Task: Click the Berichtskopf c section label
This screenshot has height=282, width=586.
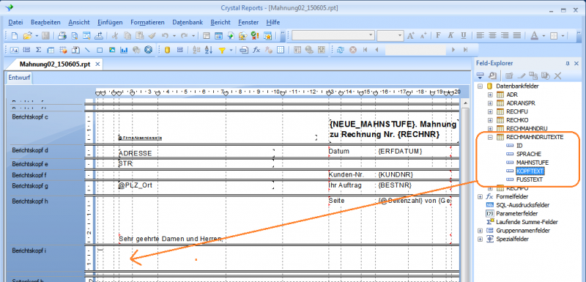Action: [x=30, y=117]
